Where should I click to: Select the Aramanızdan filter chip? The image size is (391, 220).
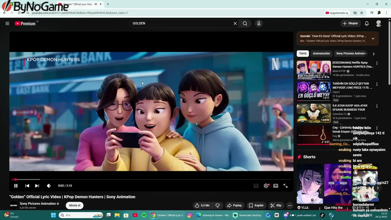pos(321,53)
